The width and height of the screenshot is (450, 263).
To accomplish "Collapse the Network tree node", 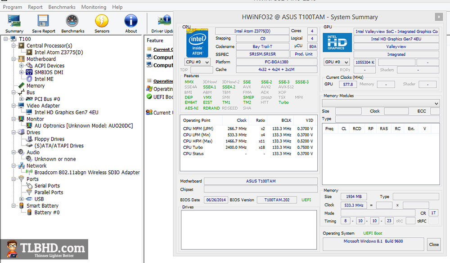I will [13, 166].
